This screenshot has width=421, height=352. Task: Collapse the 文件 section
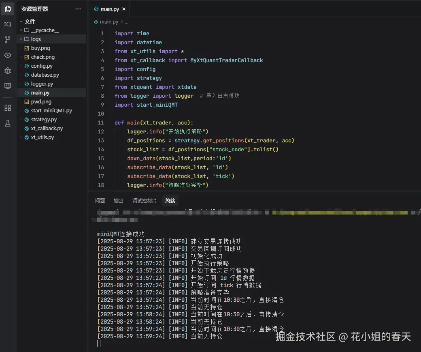[x=21, y=21]
